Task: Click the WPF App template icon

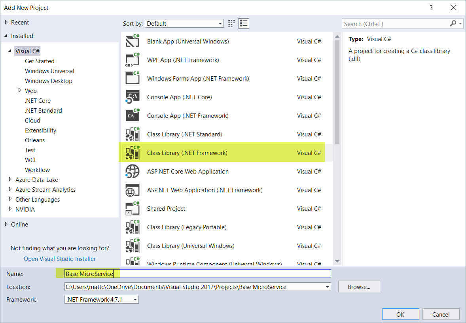Action: (133, 60)
